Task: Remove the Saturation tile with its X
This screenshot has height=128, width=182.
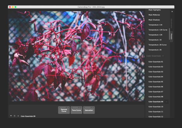Action: click(84, 108)
